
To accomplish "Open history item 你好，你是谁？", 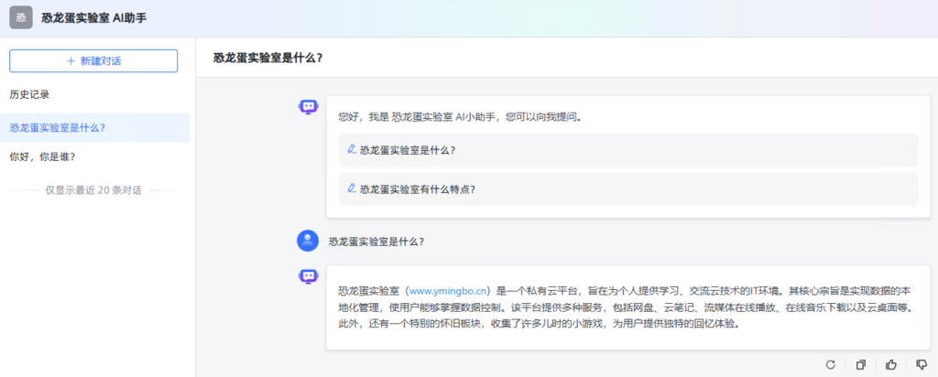I will [94, 157].
